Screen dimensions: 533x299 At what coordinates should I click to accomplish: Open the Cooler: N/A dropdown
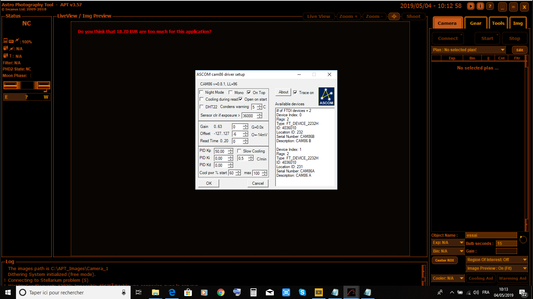(x=448, y=278)
